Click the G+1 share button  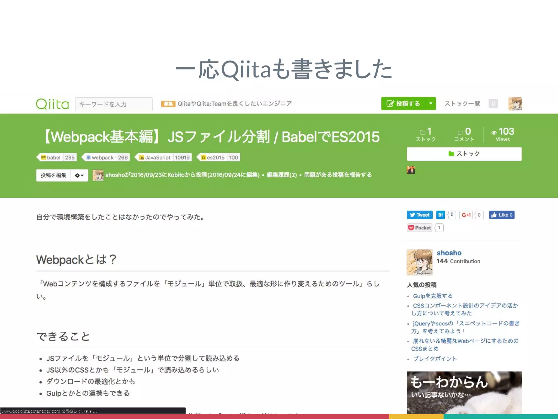pos(466,215)
